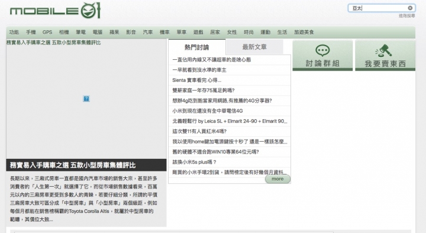Open the 蘋果 category

pyautogui.click(x=114, y=32)
